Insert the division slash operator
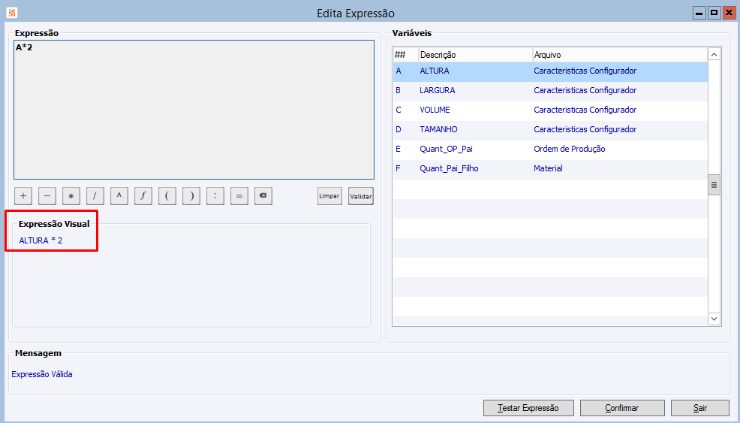740x423 pixels. click(95, 195)
